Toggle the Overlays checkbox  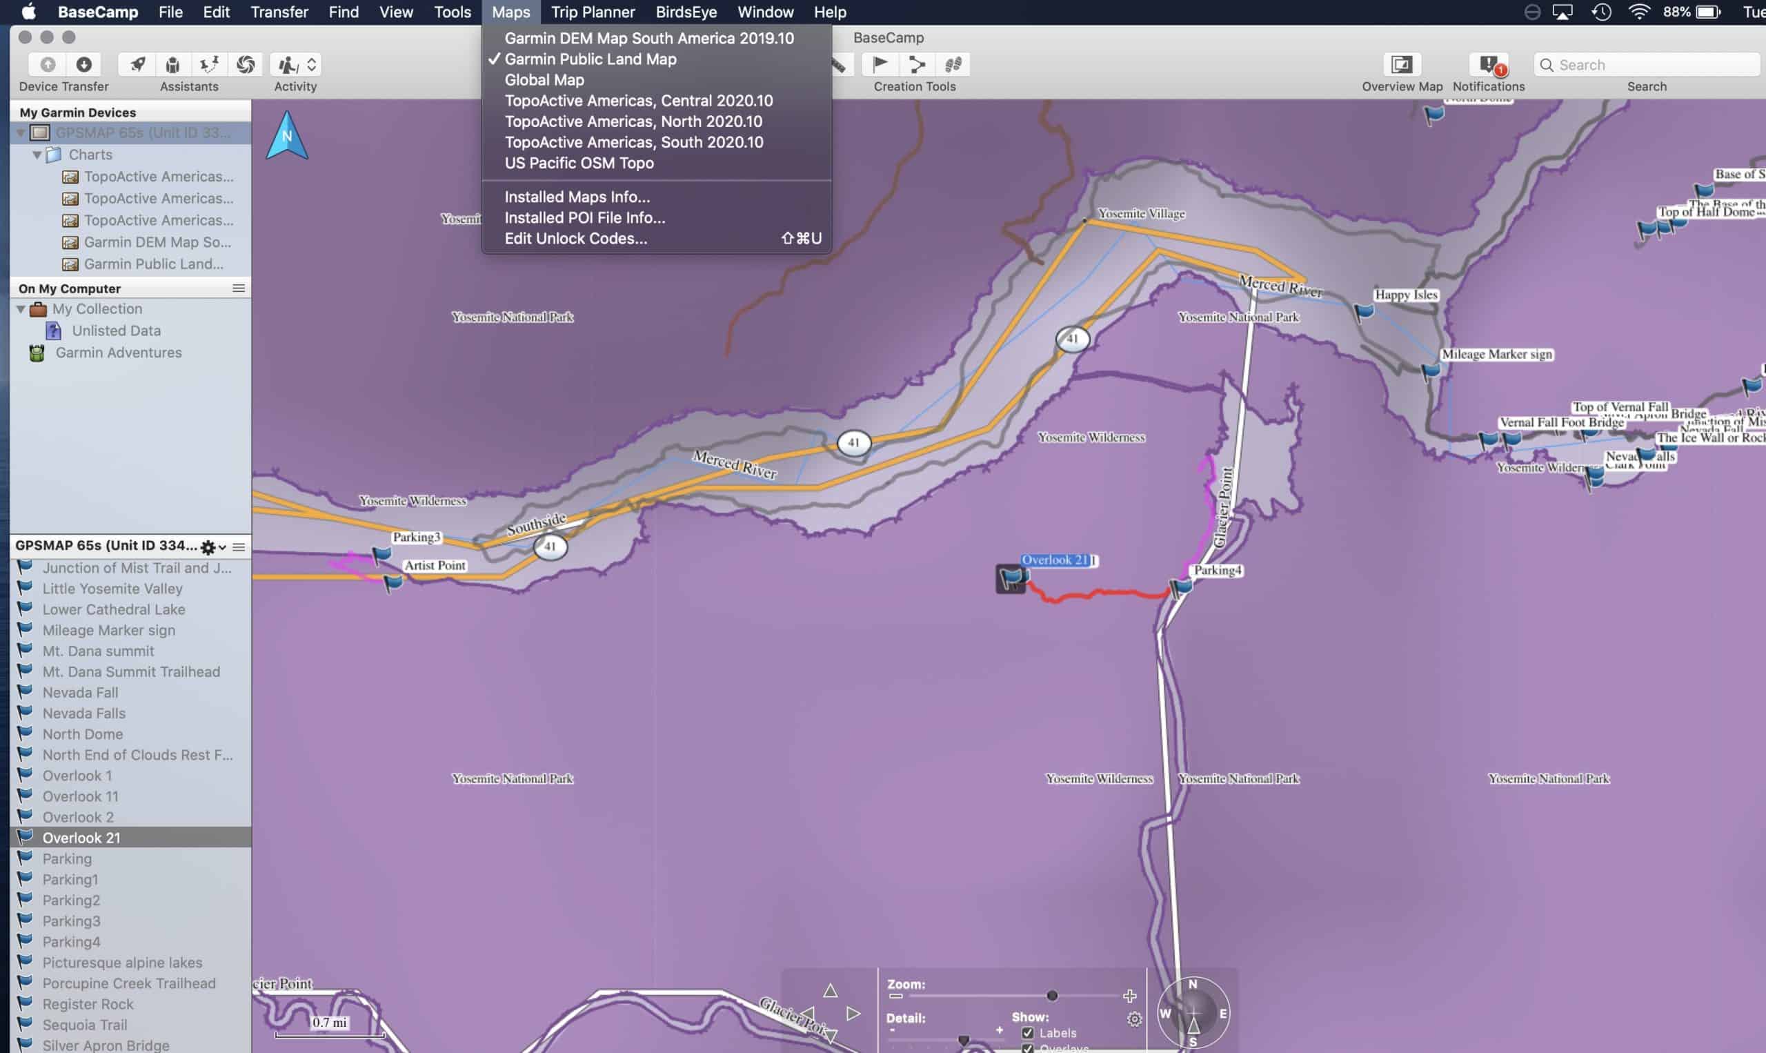point(1027,1048)
